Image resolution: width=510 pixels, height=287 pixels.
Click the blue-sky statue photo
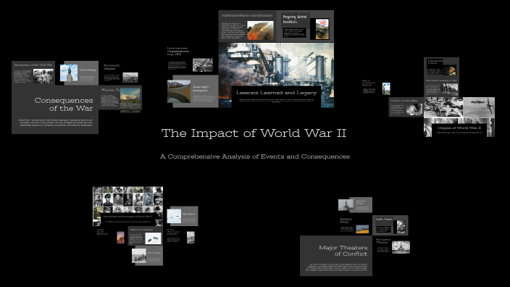[x=69, y=73]
